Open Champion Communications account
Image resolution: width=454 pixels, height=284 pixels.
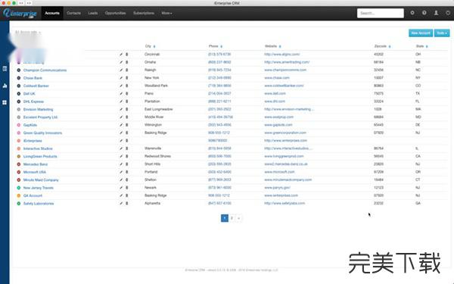tap(45, 70)
